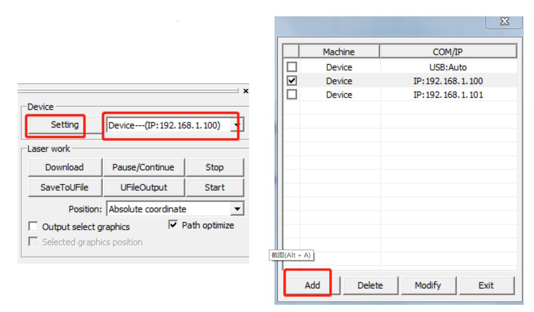Check the USB:Auto device checkbox
This screenshot has width=534, height=312.
tap(292, 67)
